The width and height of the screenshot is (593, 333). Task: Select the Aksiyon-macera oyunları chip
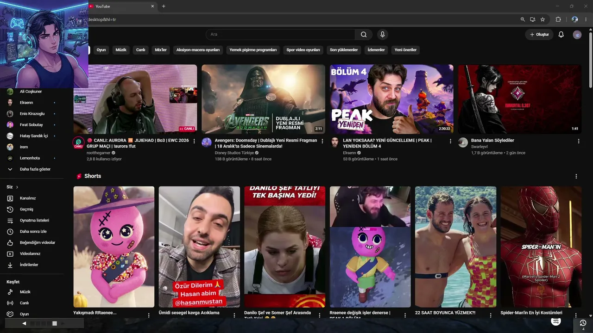(x=198, y=50)
